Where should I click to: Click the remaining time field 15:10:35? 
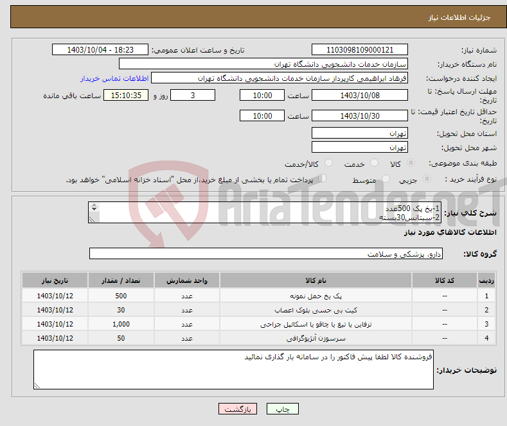point(126,95)
